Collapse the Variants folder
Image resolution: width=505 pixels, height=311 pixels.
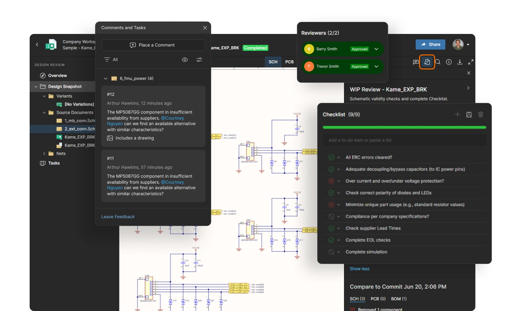click(44, 96)
